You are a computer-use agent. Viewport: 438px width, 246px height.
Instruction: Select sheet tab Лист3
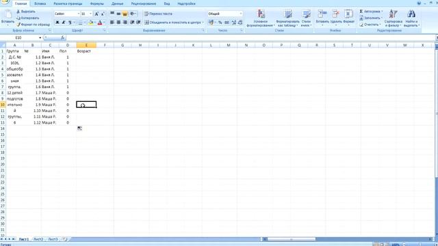click(53, 239)
